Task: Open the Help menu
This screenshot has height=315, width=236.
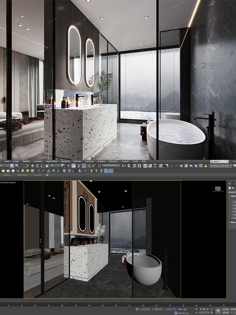Action: (144, 161)
